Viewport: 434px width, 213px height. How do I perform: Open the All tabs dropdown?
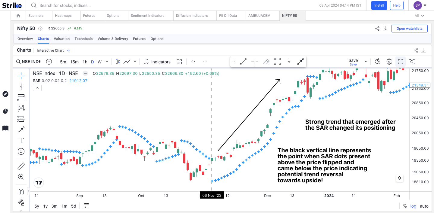click(419, 16)
